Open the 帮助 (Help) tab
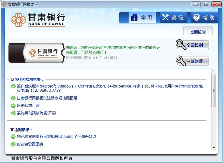 pyautogui.click(x=204, y=17)
